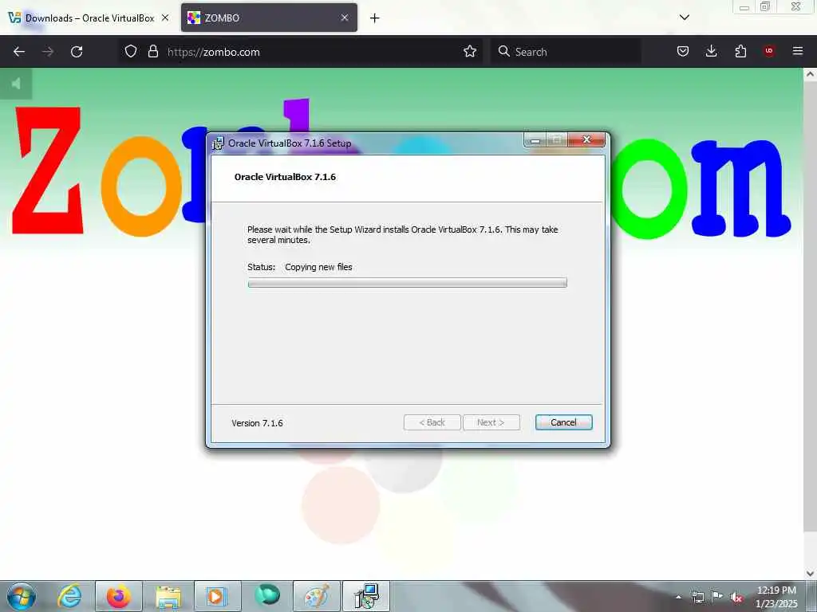
Task: Toggle the page sound speaker icon
Action: 16,84
